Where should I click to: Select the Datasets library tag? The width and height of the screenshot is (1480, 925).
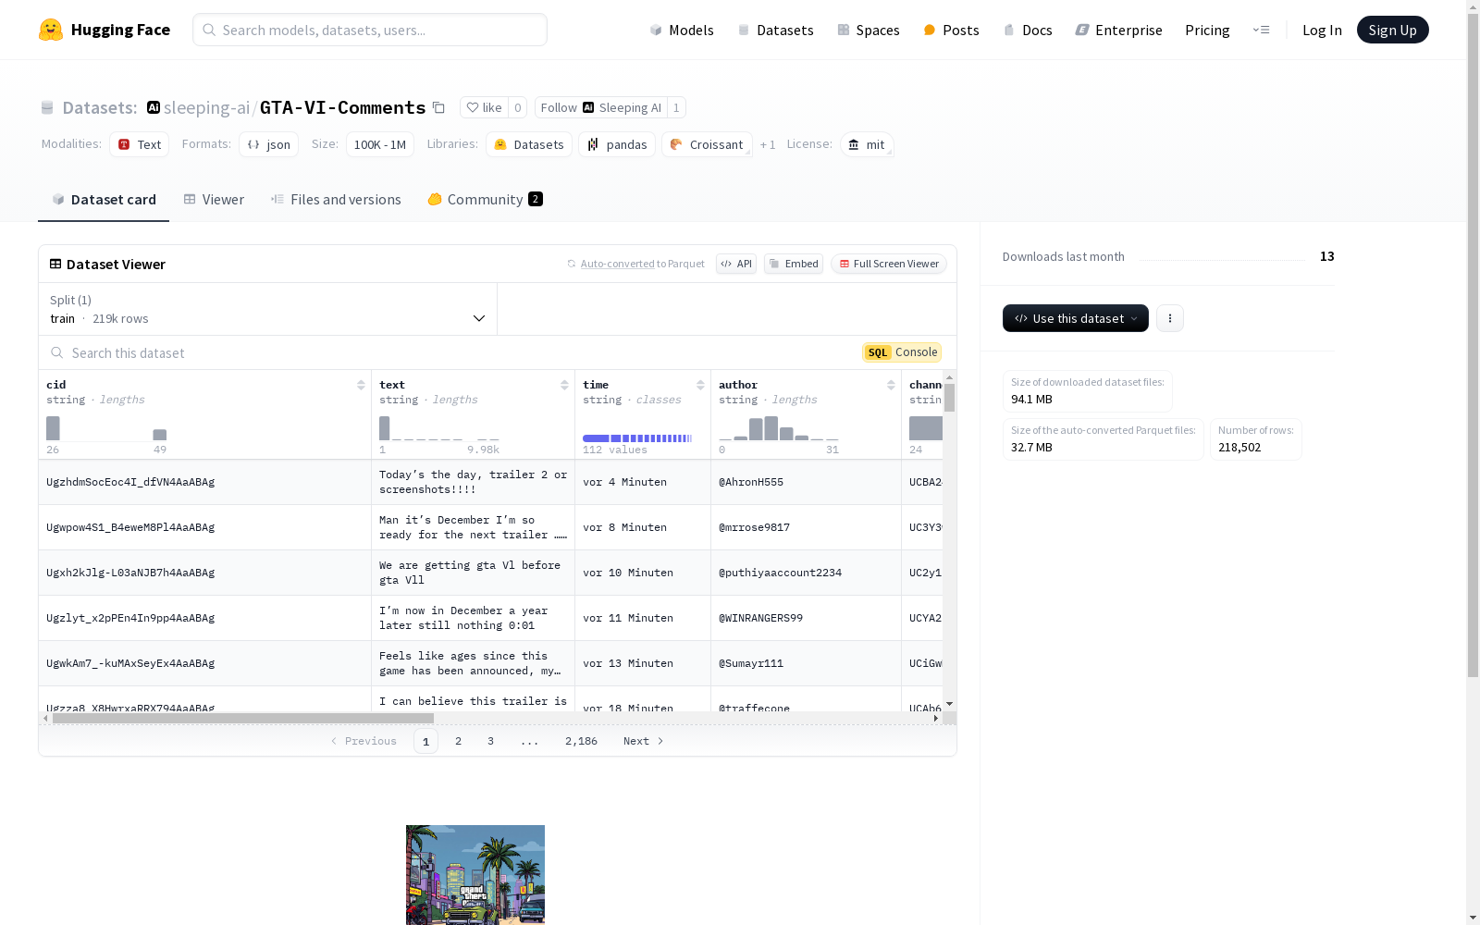tap(528, 144)
